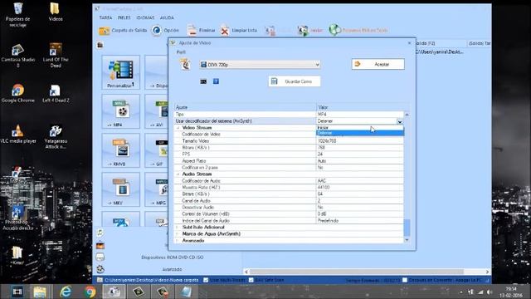Open the Camtasia Studio 8 desktop shortcut
The image size is (531, 299).
pos(18,56)
